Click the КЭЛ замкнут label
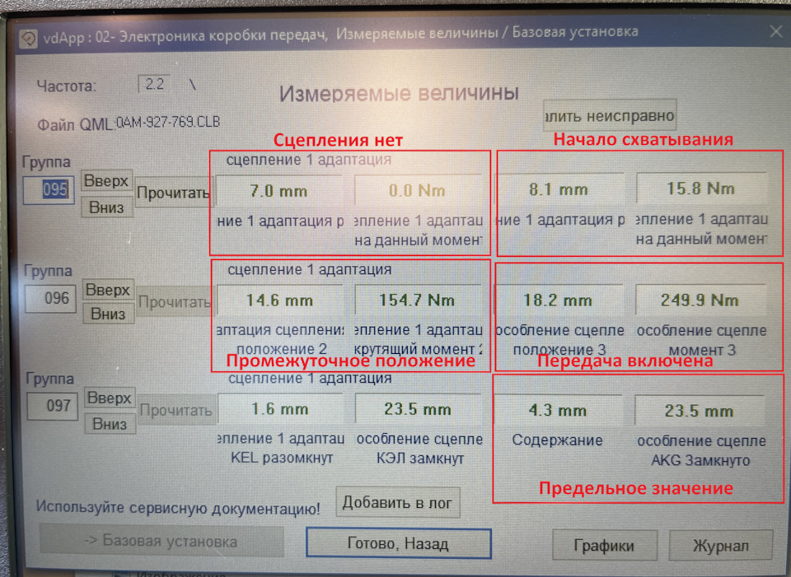 coord(420,458)
